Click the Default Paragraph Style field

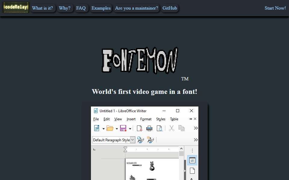point(111,140)
